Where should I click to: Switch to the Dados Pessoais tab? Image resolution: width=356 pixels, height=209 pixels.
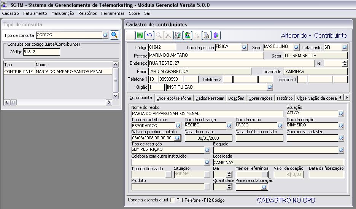pyautogui.click(x=210, y=98)
